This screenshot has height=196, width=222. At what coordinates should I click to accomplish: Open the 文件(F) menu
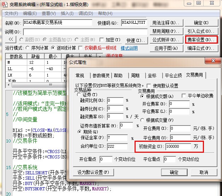point(11,13)
